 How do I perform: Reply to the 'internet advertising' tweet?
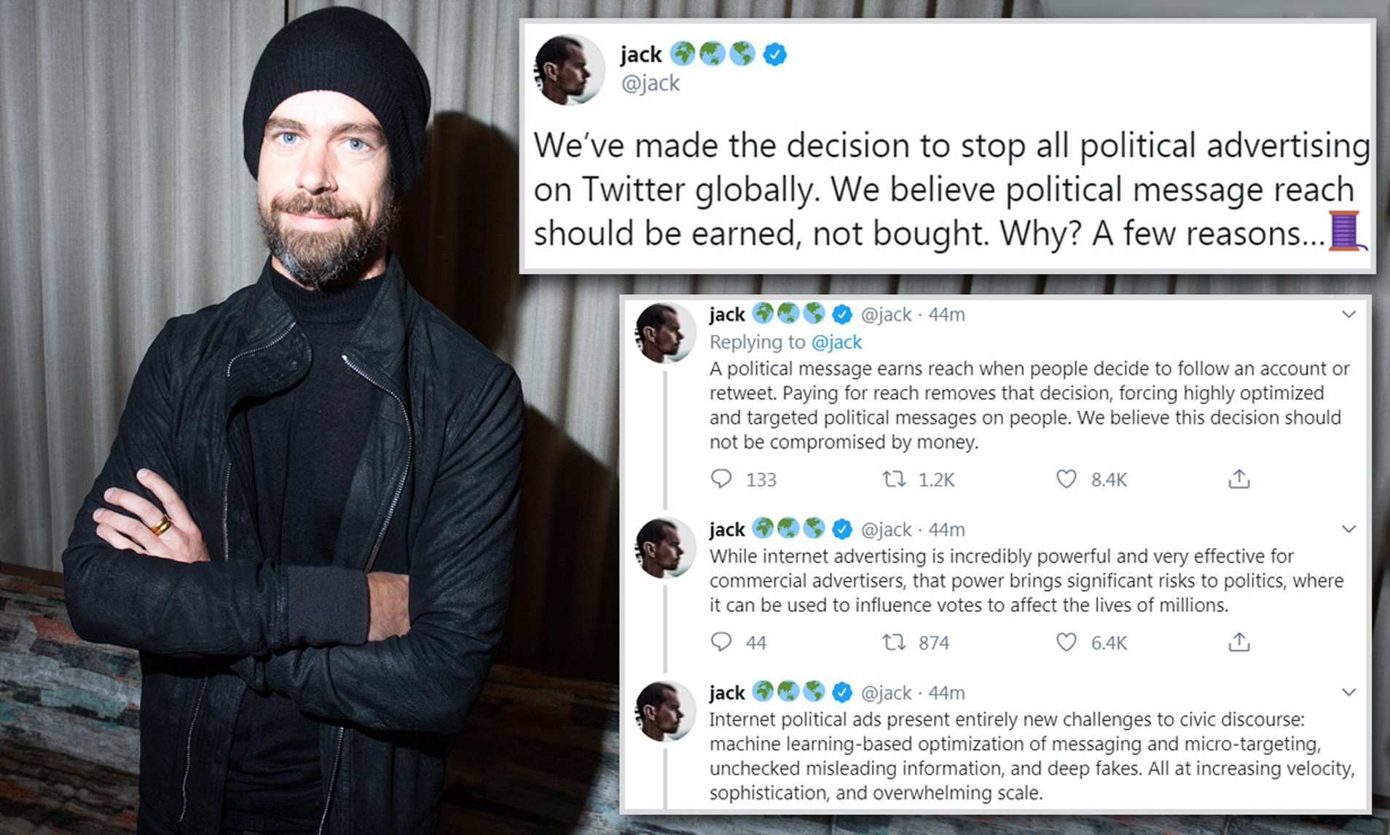pyautogui.click(x=721, y=642)
